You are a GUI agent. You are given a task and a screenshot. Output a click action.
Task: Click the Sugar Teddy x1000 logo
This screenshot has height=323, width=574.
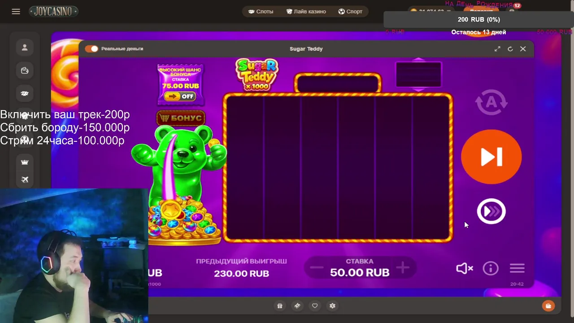(x=257, y=74)
